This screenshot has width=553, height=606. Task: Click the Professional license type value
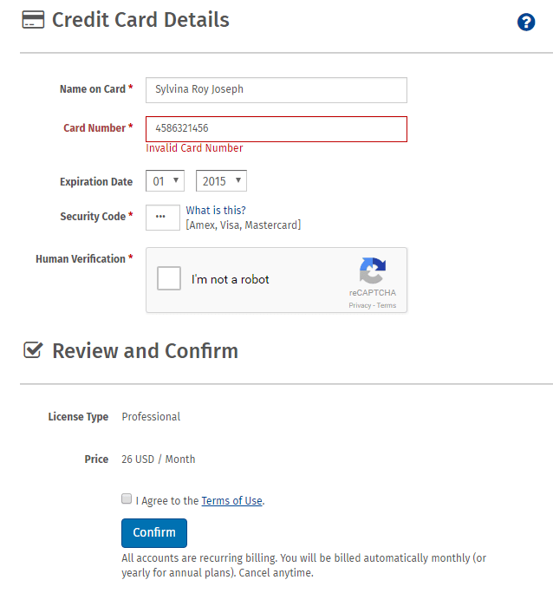(x=151, y=417)
